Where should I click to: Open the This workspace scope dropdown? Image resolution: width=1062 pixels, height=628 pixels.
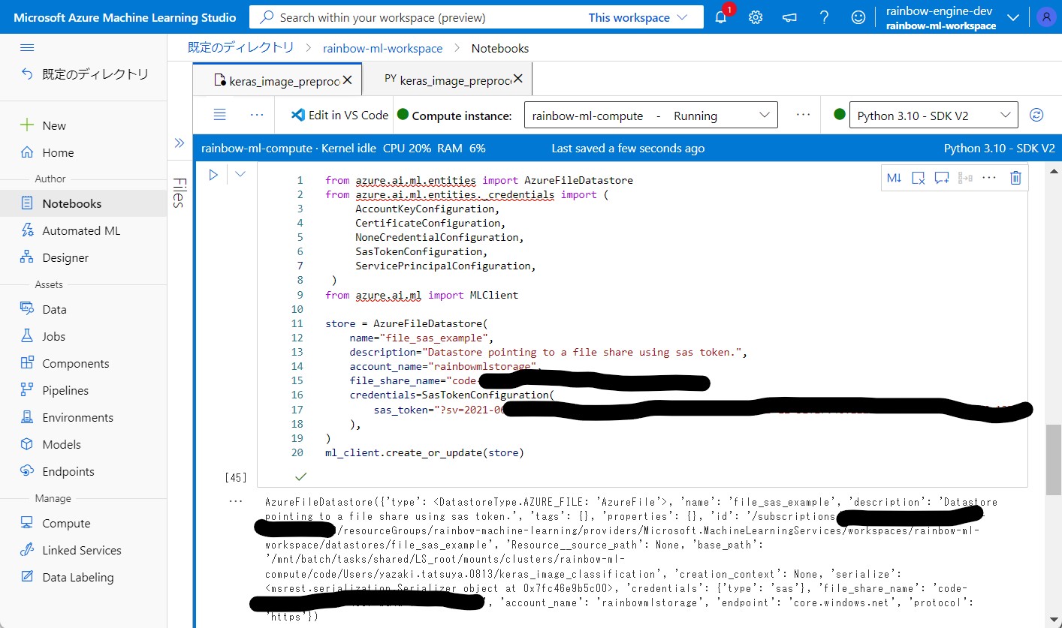(x=638, y=17)
